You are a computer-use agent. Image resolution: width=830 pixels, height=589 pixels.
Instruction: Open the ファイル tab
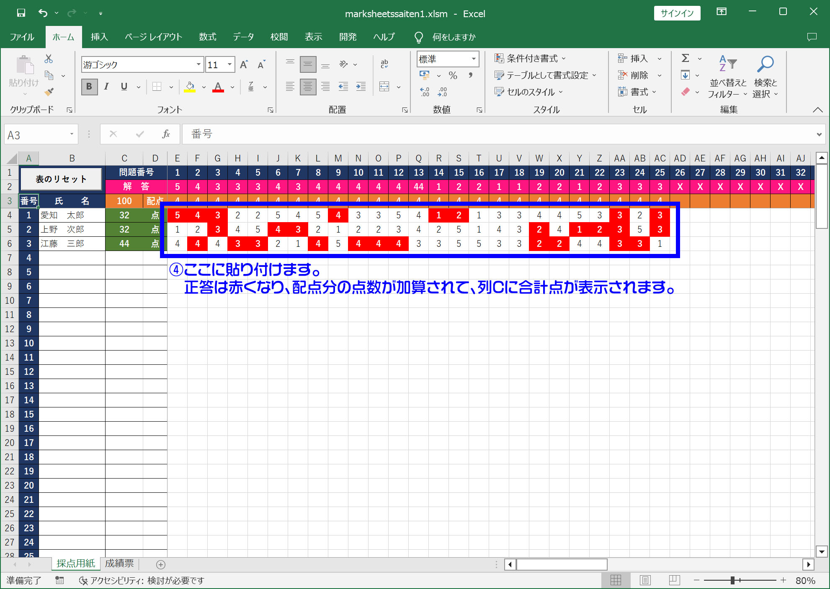22,37
